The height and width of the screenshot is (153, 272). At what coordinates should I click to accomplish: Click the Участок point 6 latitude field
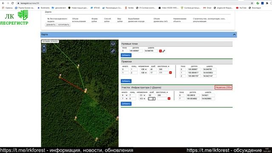click(x=208, y=95)
